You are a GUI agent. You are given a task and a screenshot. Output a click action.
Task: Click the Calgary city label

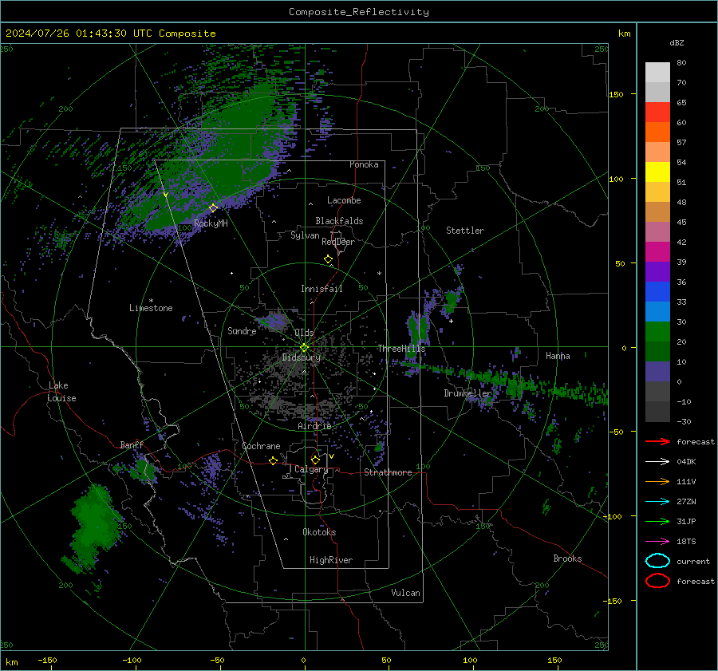pyautogui.click(x=311, y=469)
